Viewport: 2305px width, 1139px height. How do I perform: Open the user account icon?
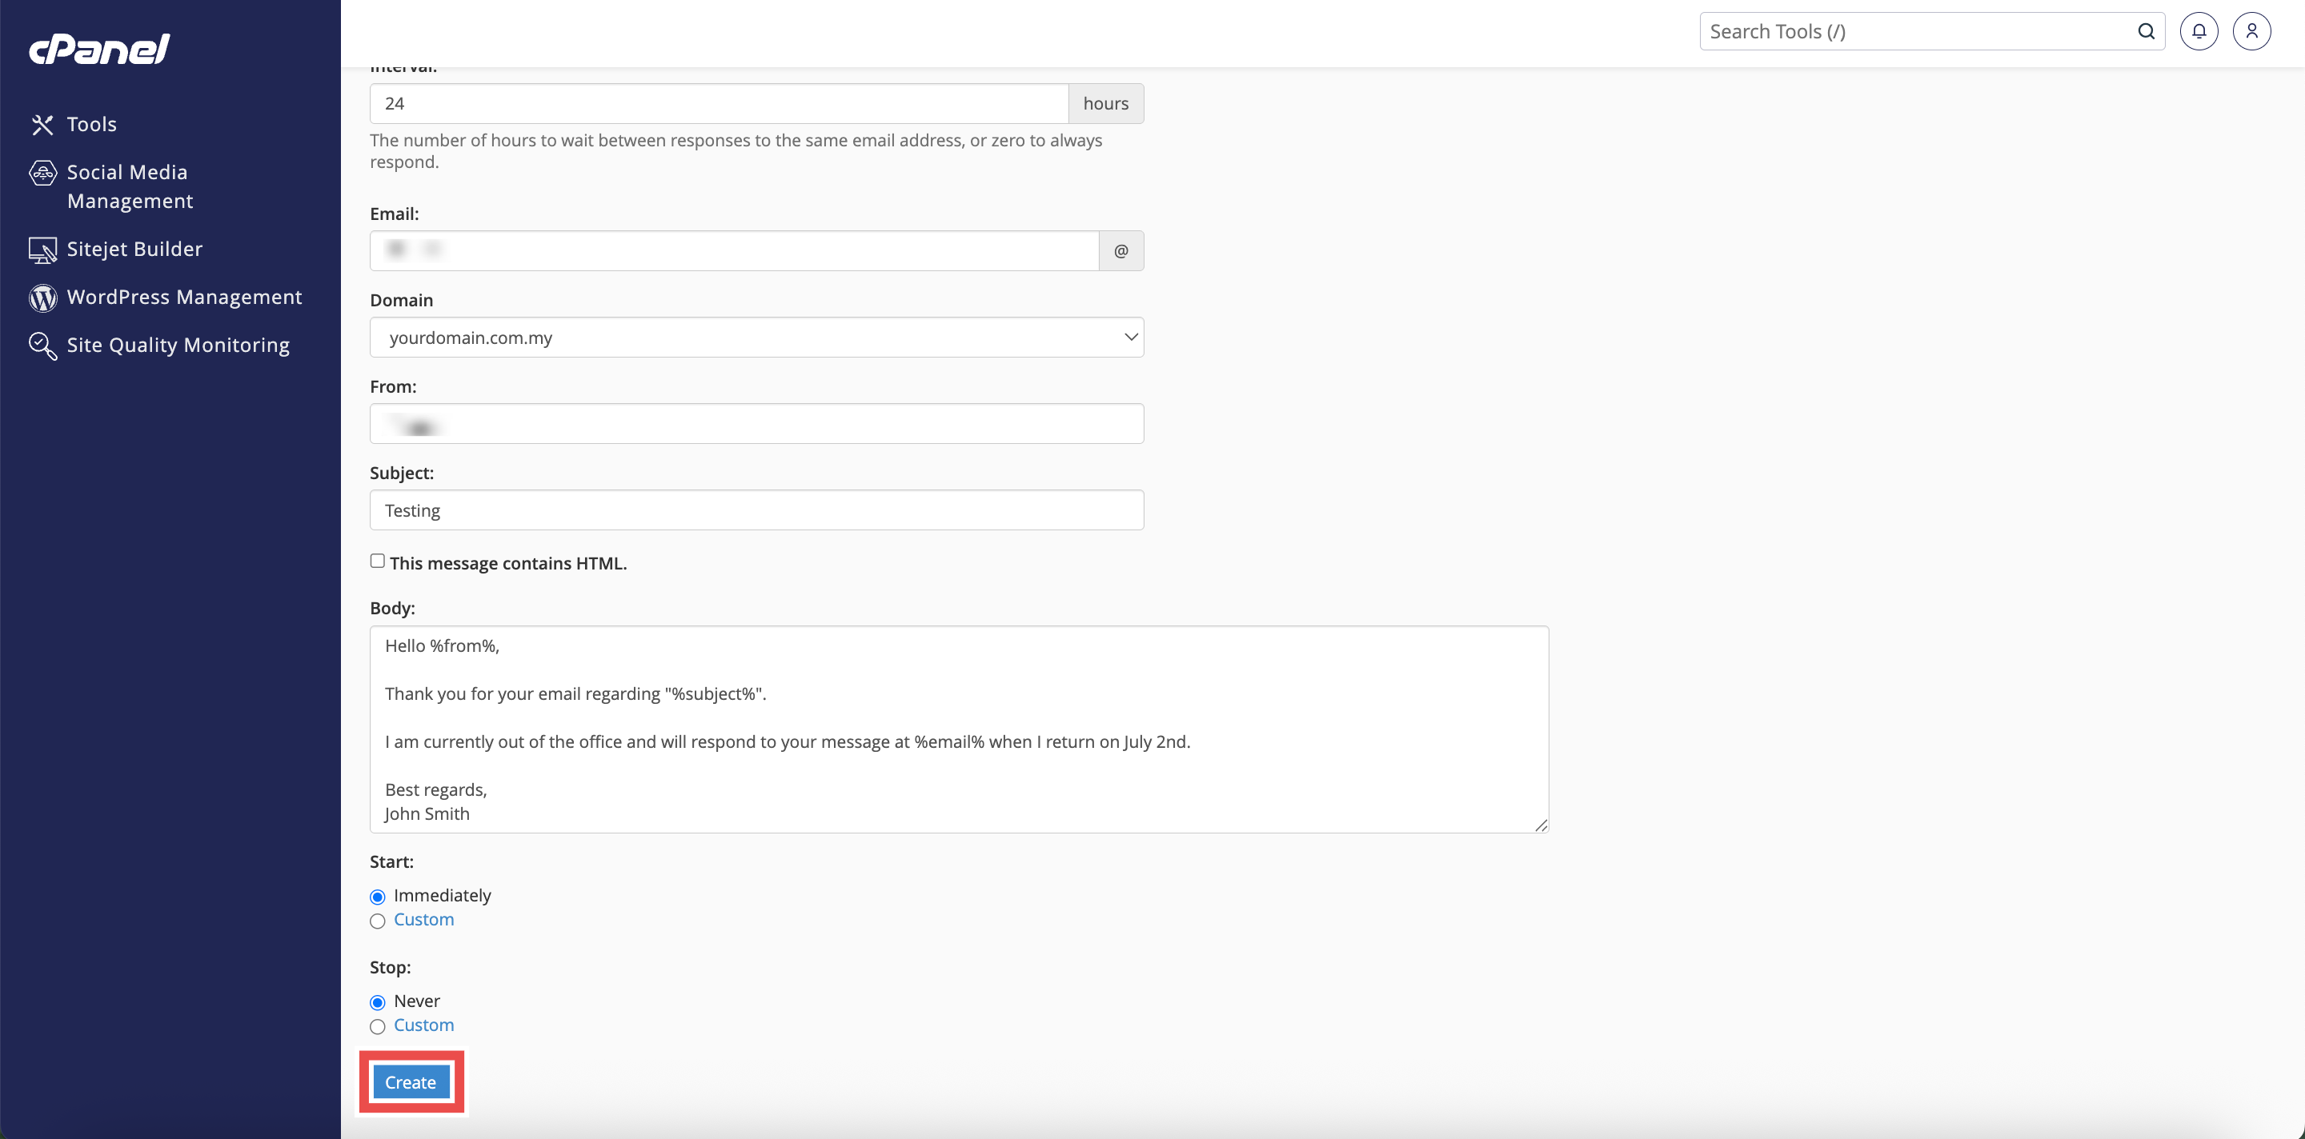[x=2251, y=31]
